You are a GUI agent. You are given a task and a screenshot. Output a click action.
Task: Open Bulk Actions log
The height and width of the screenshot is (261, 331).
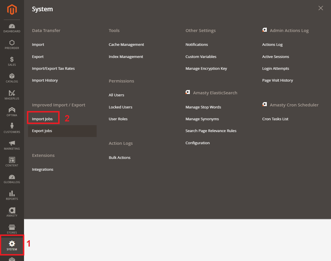[119, 158]
